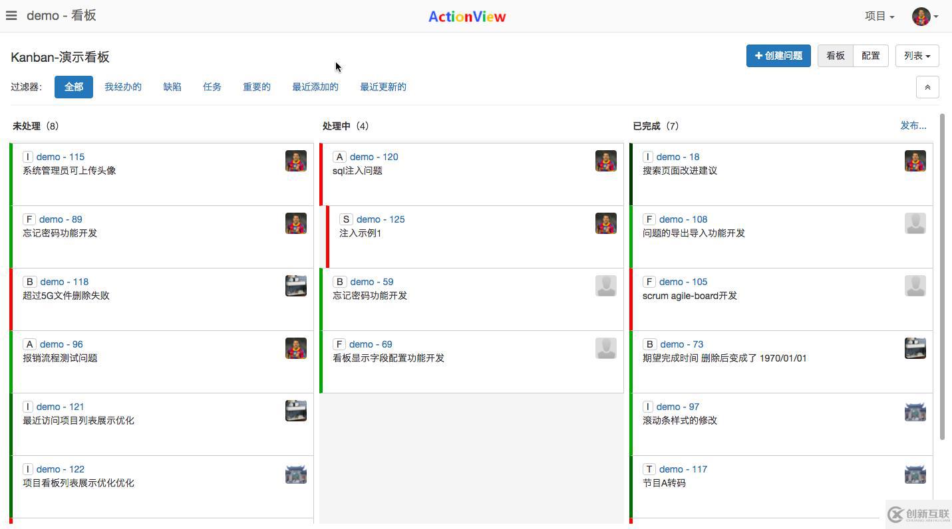Click the I type icon on demo - 122

click(x=28, y=469)
